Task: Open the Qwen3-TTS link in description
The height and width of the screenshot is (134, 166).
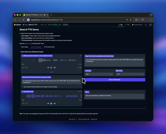Action: (28, 43)
